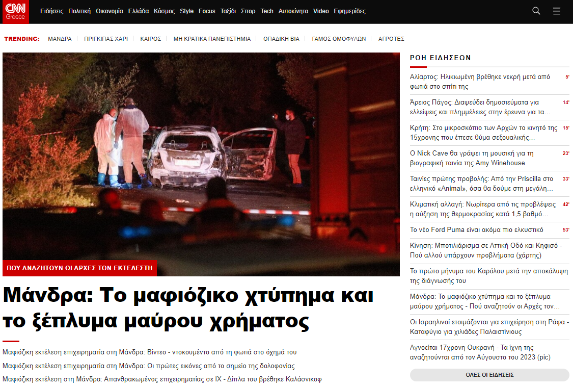Open the Style section
The width and height of the screenshot is (573, 387).
click(187, 11)
